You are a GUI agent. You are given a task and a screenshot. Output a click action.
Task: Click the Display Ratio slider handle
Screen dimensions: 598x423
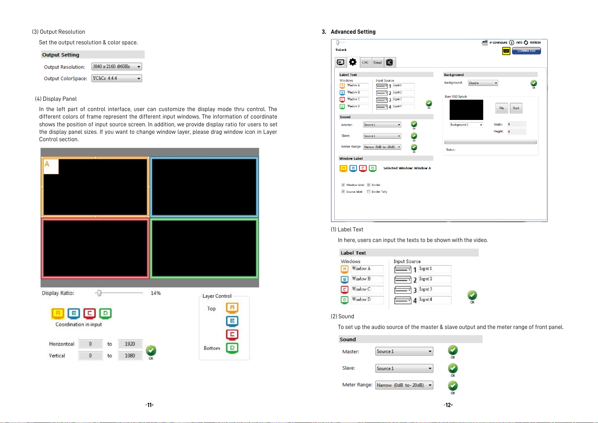(x=99, y=293)
